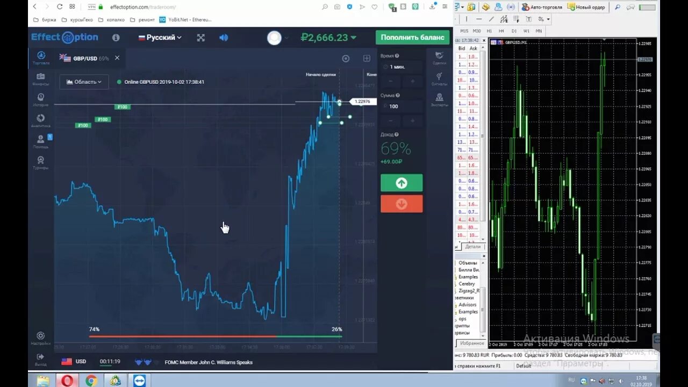Viewport: 688px width, 387px height.
Task: Mute the platform sound speaker icon
Action: [224, 38]
